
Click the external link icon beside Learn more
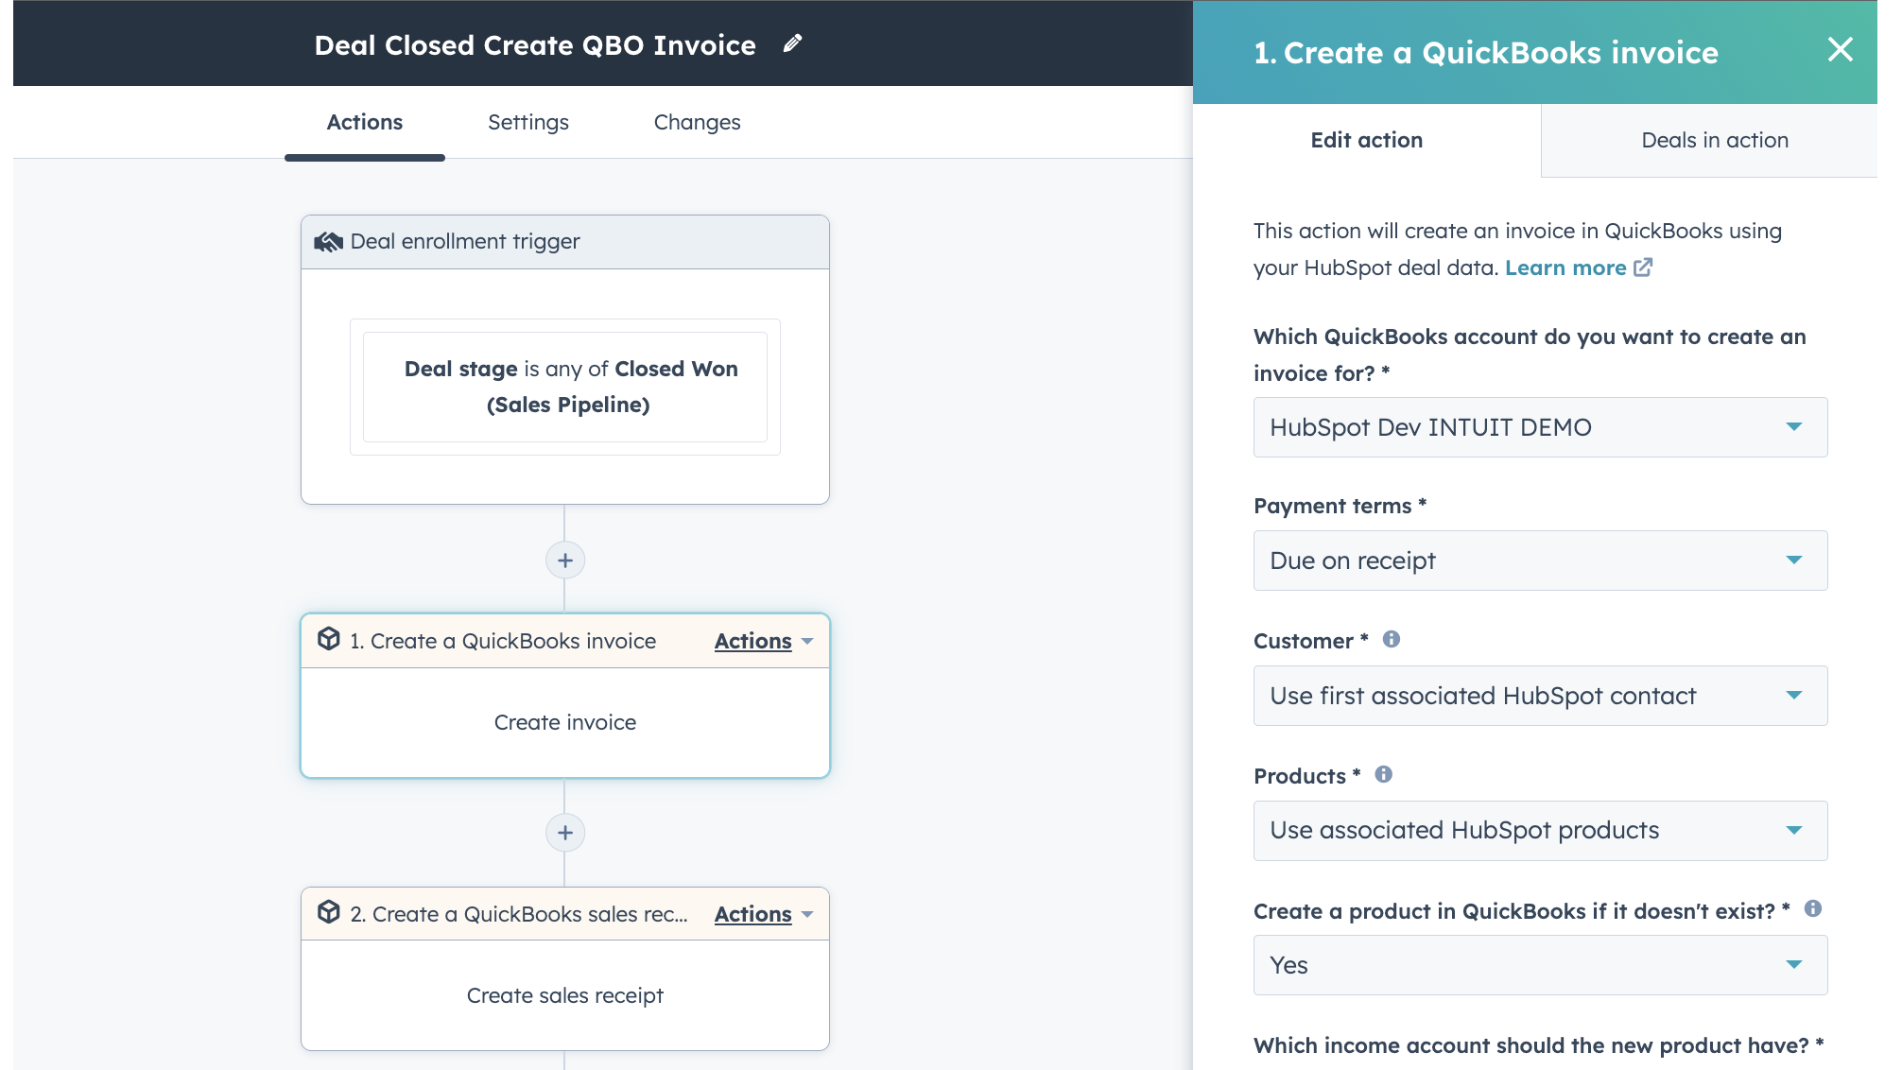tap(1644, 267)
